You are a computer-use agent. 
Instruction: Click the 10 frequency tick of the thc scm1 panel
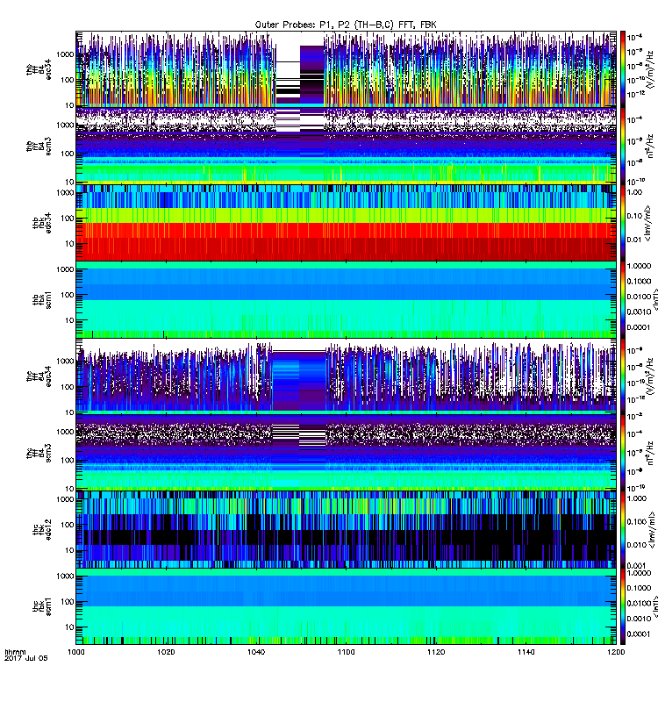tap(69, 627)
